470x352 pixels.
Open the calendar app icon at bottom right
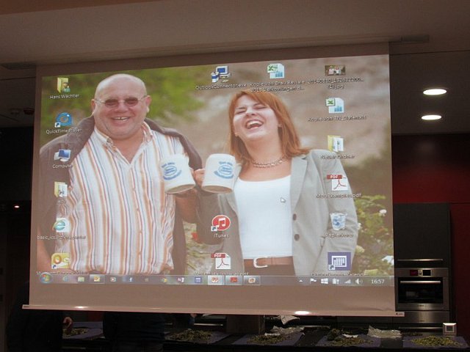pyautogui.click(x=338, y=261)
